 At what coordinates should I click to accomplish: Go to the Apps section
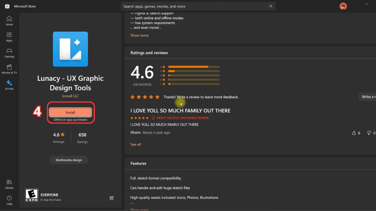[9, 37]
